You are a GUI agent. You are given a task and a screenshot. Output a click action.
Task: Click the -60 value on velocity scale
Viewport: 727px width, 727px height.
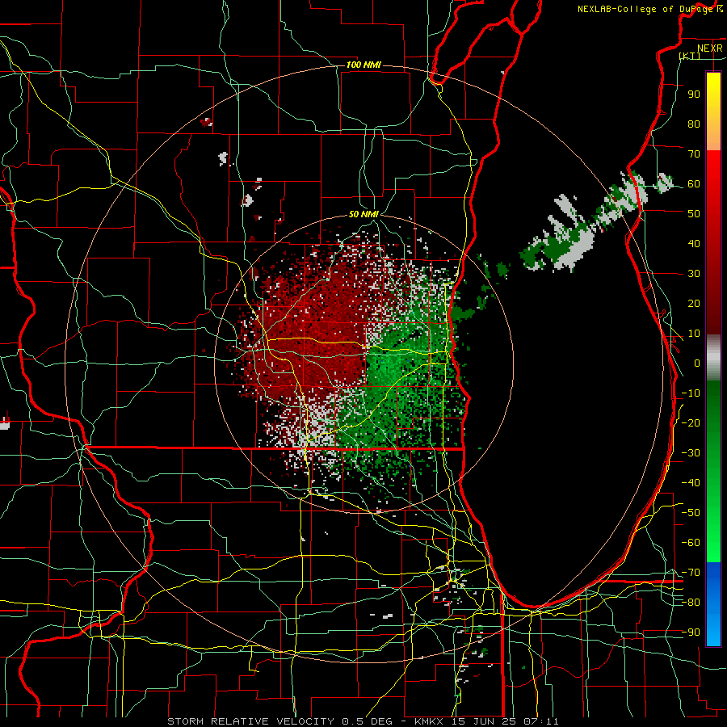pos(691,543)
